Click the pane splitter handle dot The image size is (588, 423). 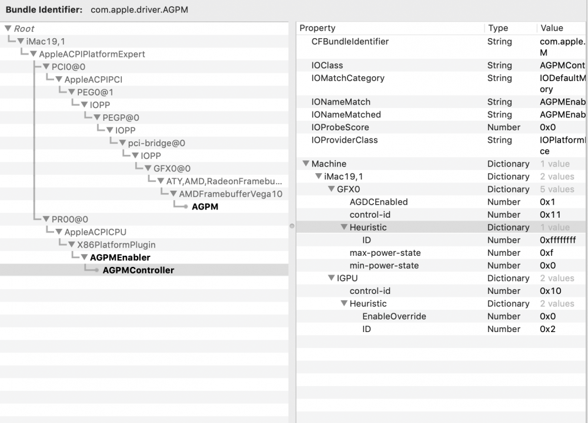click(292, 226)
